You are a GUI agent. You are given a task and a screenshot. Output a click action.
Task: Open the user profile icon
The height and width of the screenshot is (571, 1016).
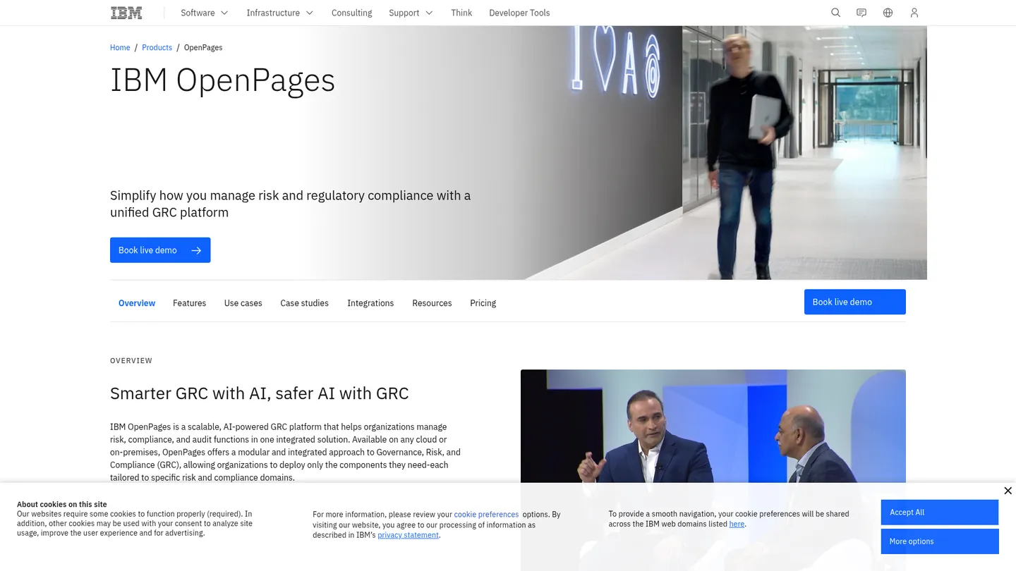point(914,13)
